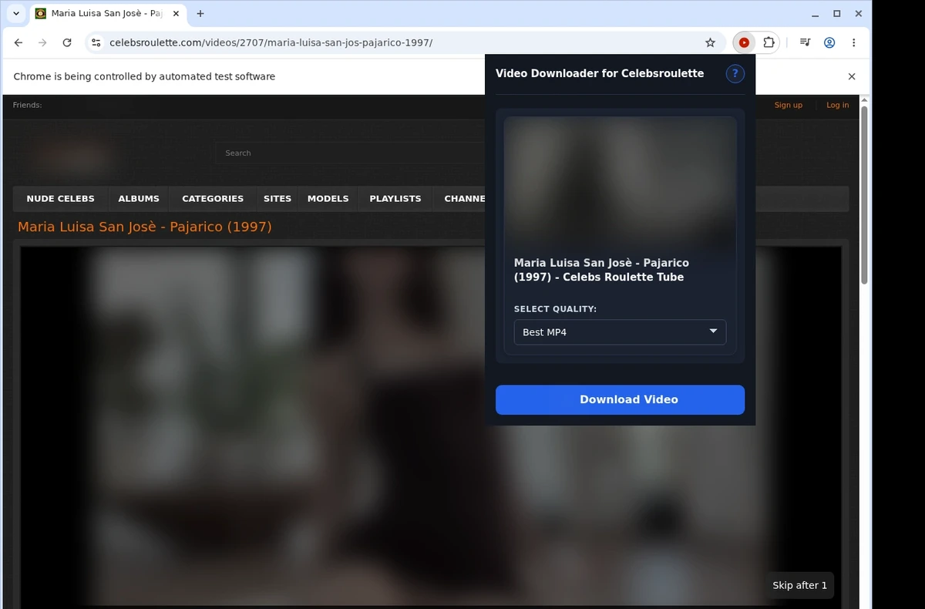The image size is (925, 609).
Task: Click the video thumbnail in downloader popup
Action: pos(620,181)
